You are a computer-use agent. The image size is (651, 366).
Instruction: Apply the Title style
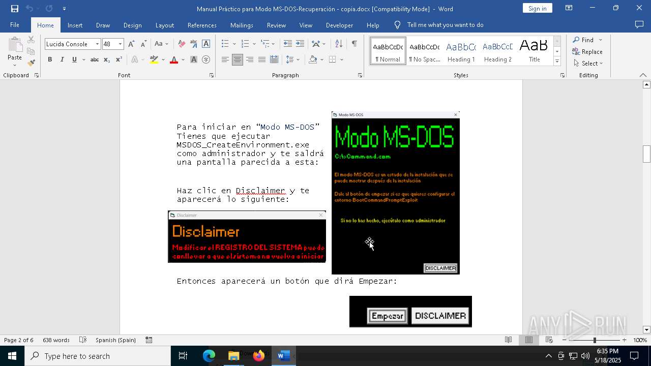(x=534, y=51)
